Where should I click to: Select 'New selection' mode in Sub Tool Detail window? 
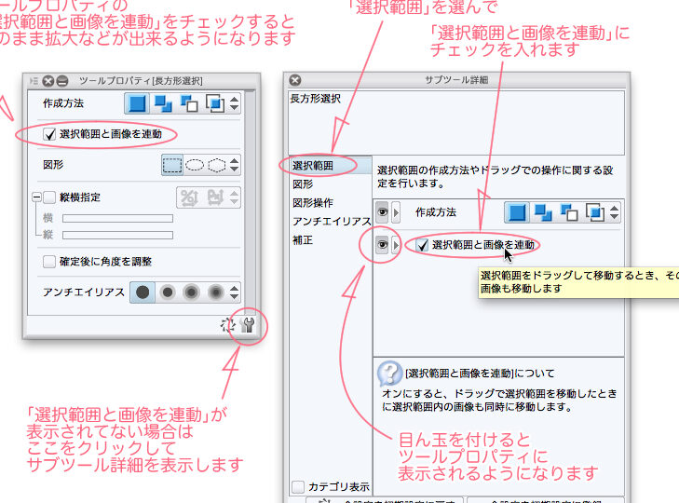517,212
